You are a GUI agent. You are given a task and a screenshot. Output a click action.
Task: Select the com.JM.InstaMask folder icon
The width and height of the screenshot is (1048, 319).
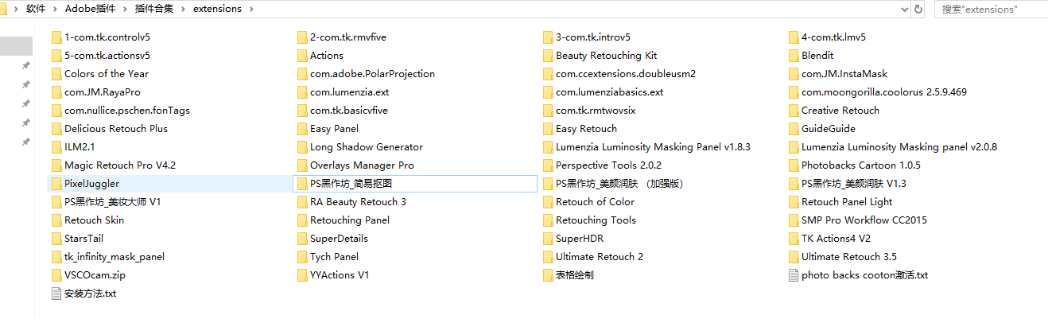794,74
